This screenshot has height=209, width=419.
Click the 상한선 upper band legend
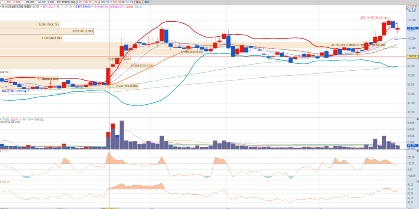tap(130, 7)
